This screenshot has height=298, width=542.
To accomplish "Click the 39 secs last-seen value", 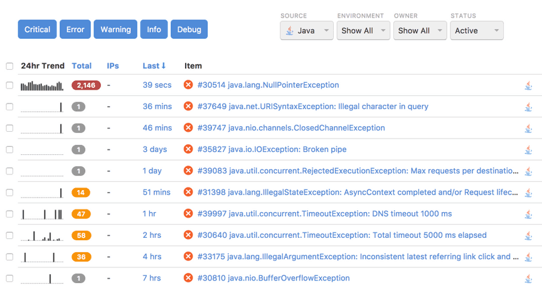I will tap(157, 85).
